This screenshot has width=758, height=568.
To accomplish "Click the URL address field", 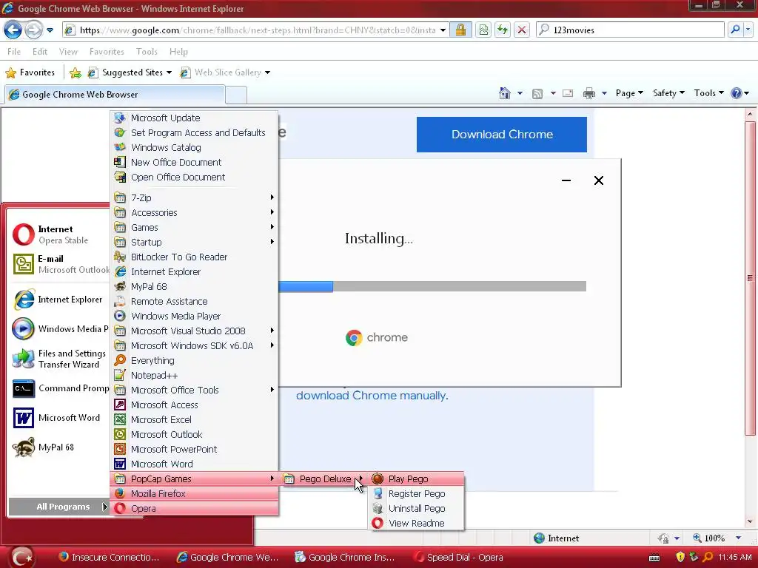I will tap(257, 30).
